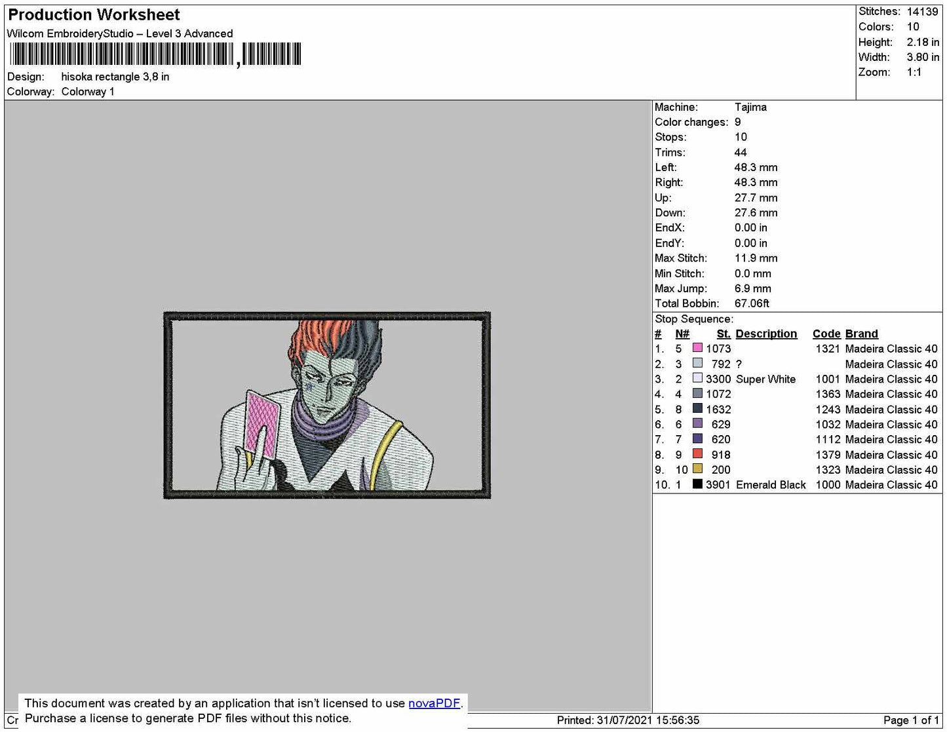Click the Min Stitch value 0.0 mm

[753, 273]
